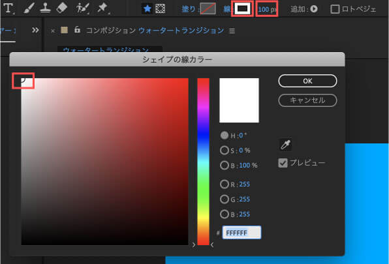Activate the eyedropper tool
389x264 pixels.
click(285, 145)
